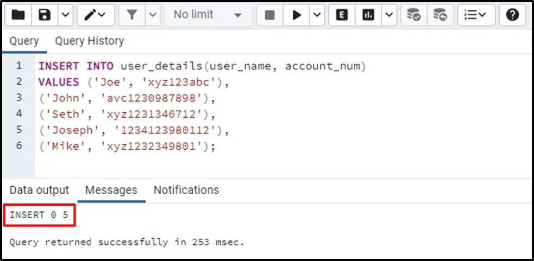Expand the execute options dropdown arrow
The image size is (534, 261).
(x=317, y=15)
